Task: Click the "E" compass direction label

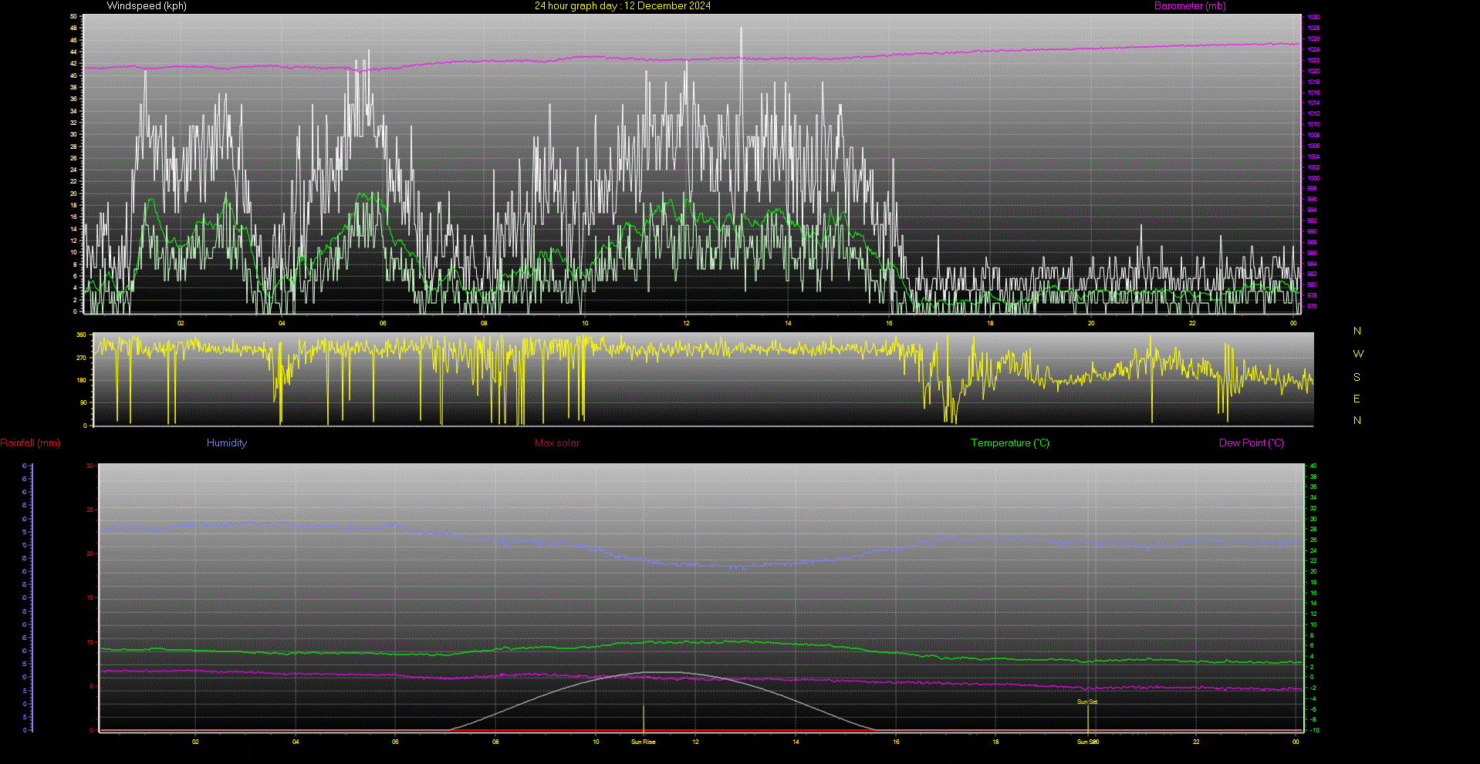Action: (1357, 399)
